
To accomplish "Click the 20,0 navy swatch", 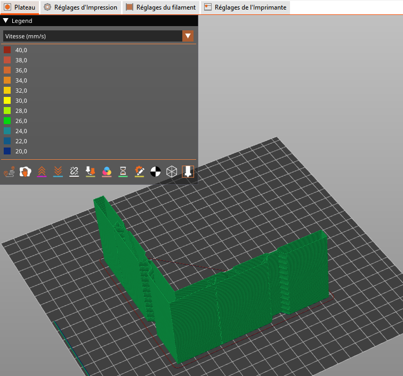I will click(x=7, y=151).
